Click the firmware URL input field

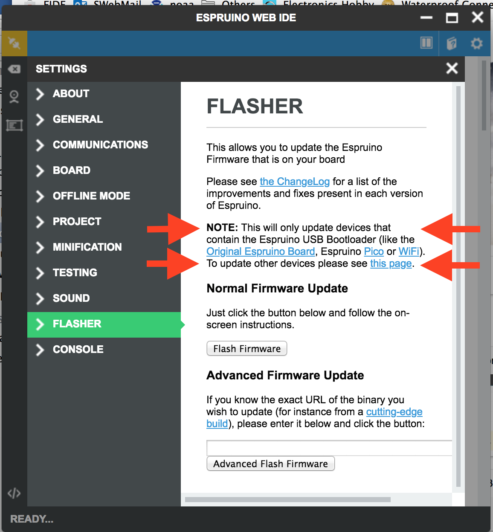pyautogui.click(x=329, y=448)
